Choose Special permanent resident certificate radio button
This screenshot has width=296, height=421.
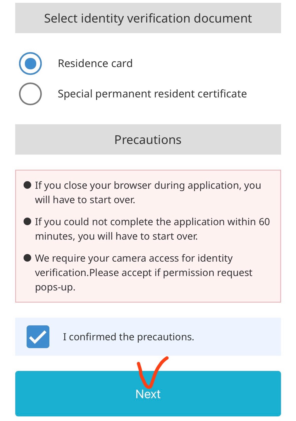(30, 94)
